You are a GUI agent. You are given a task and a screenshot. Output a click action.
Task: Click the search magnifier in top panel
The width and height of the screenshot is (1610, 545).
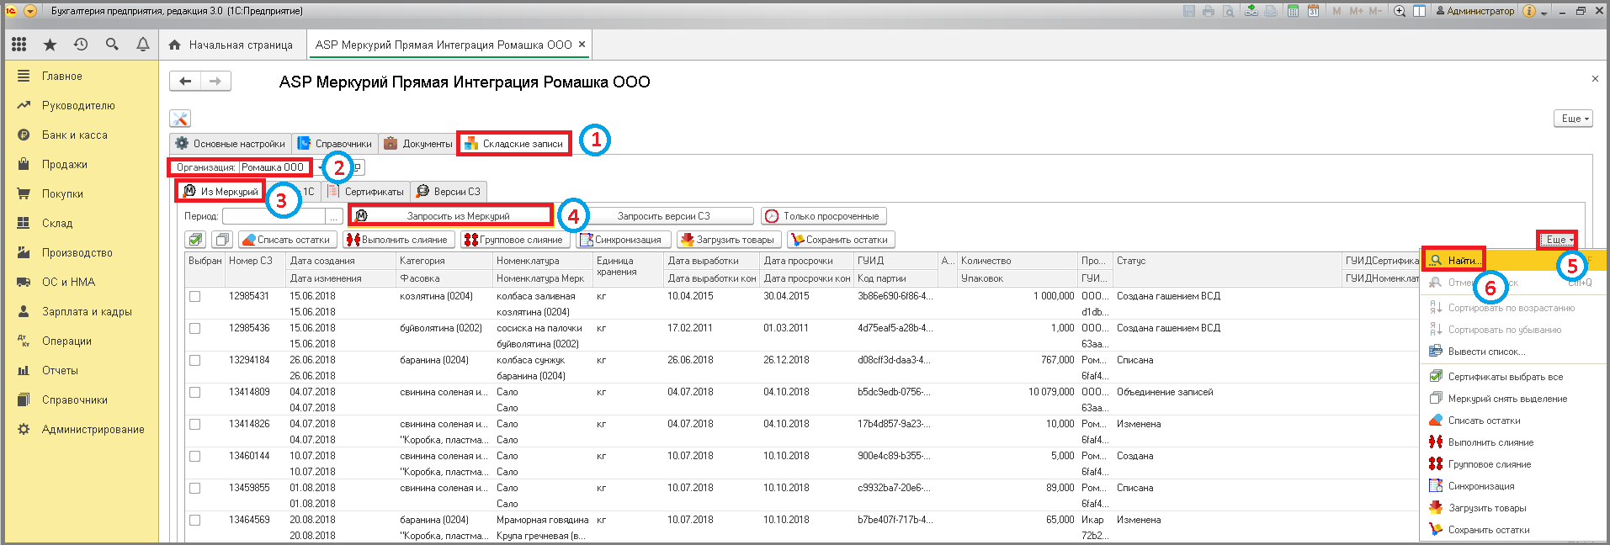pos(112,45)
